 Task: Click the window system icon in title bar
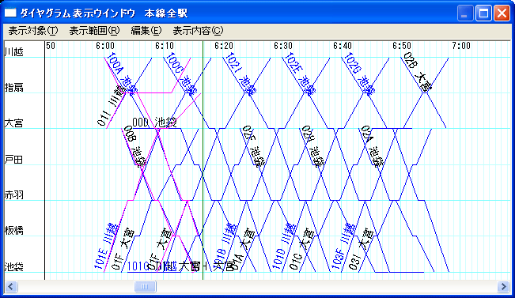tap(10, 13)
